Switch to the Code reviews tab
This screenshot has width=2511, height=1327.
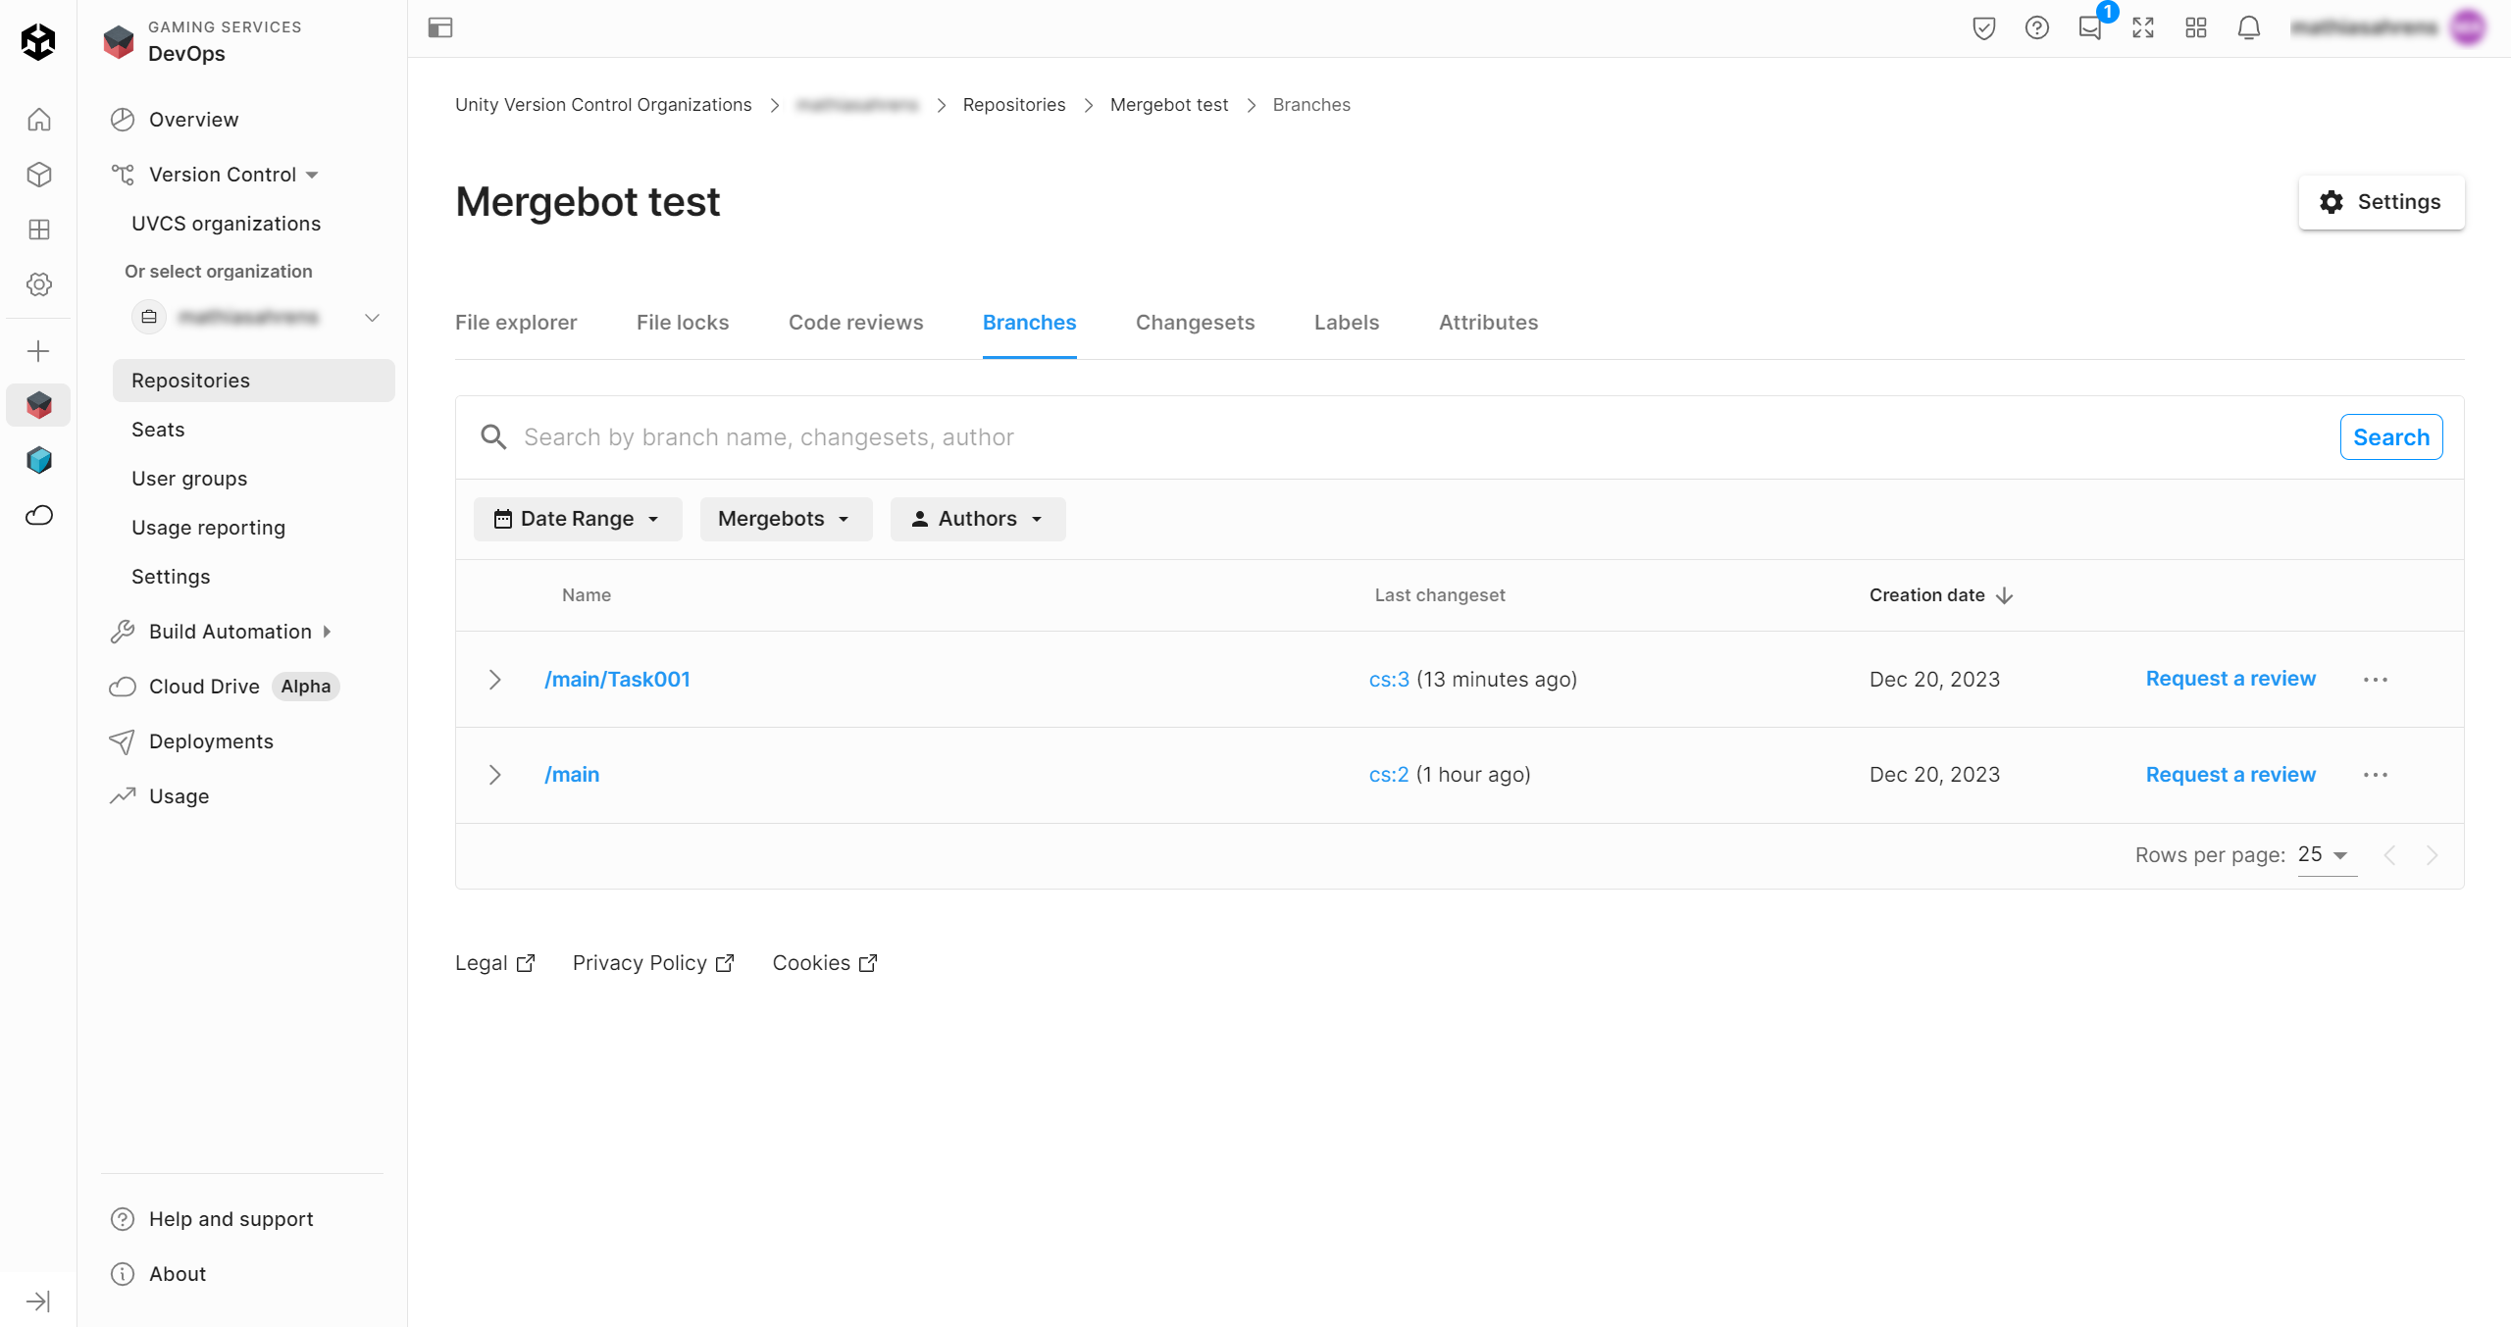coord(855,323)
